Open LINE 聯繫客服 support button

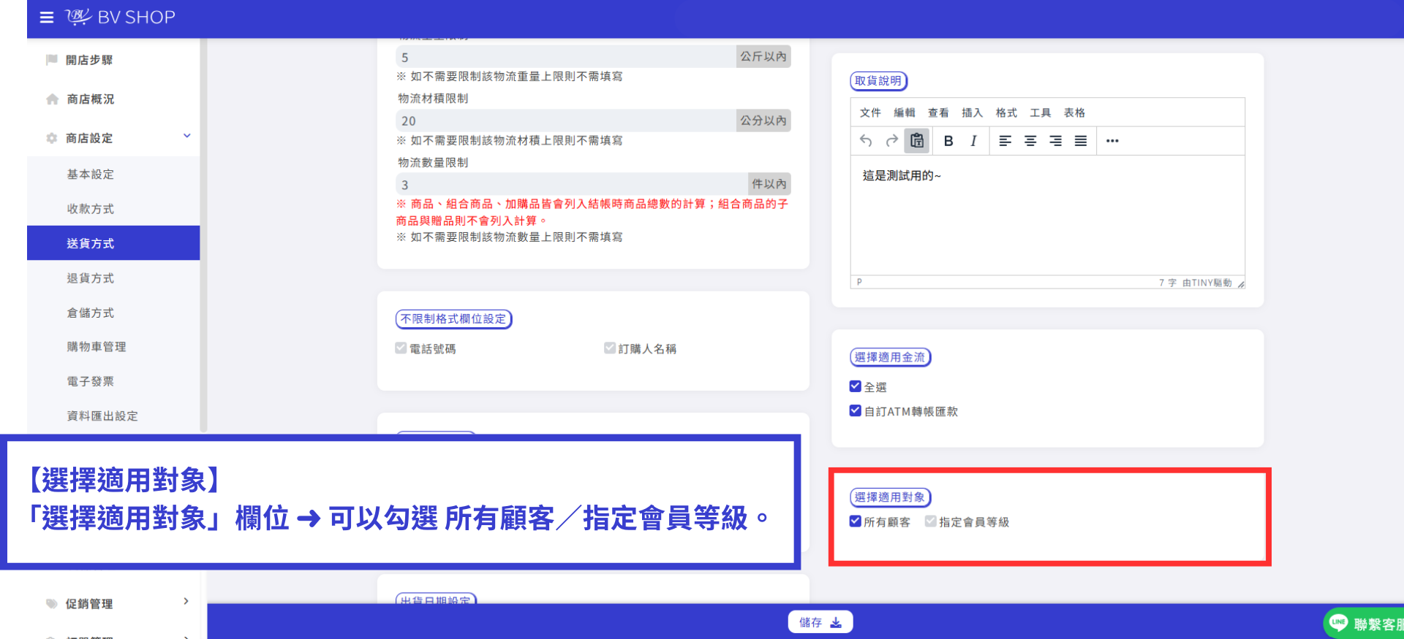coord(1365,624)
